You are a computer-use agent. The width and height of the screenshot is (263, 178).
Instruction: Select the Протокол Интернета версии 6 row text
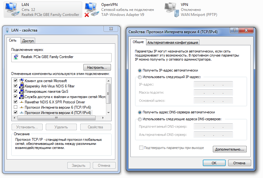click(x=58, y=107)
